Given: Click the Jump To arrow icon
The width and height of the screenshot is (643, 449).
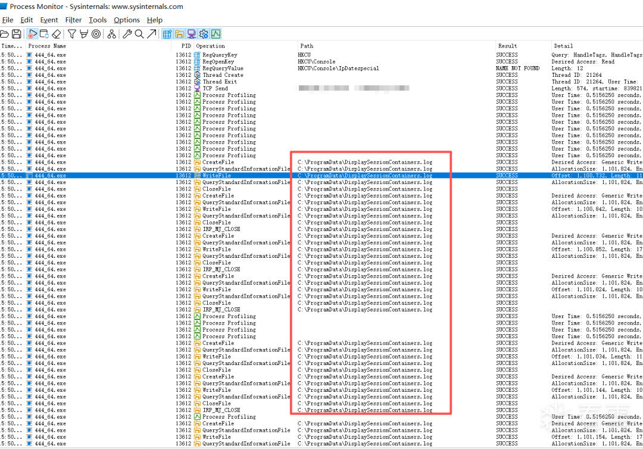Looking at the screenshot, I should 152,34.
